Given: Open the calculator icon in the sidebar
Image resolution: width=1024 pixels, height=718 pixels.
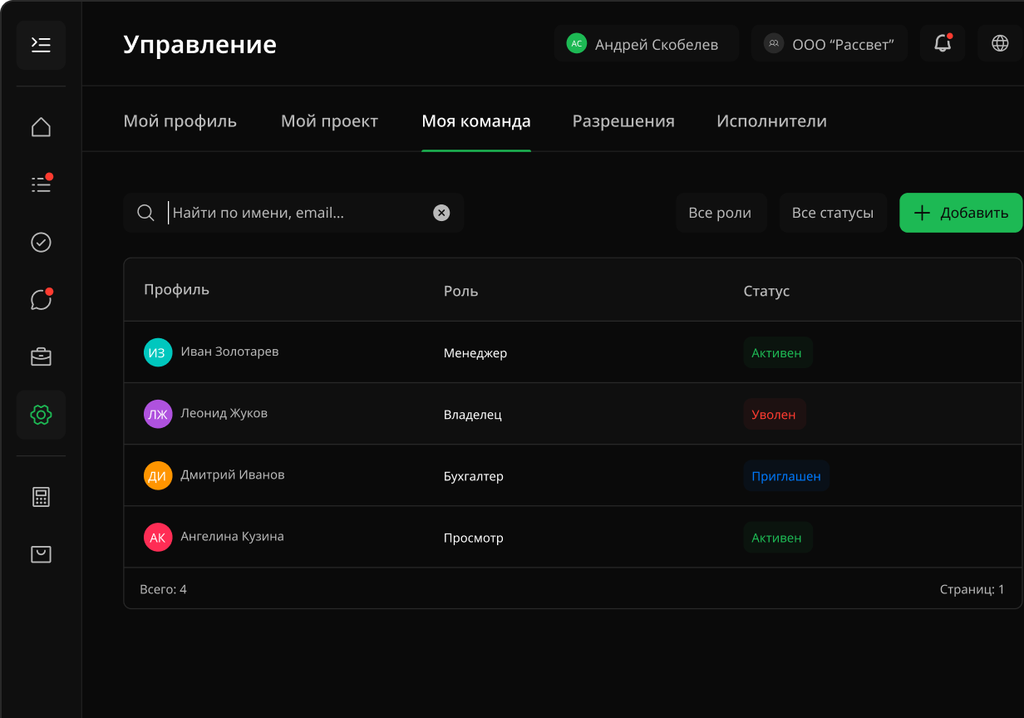Looking at the screenshot, I should tap(41, 496).
